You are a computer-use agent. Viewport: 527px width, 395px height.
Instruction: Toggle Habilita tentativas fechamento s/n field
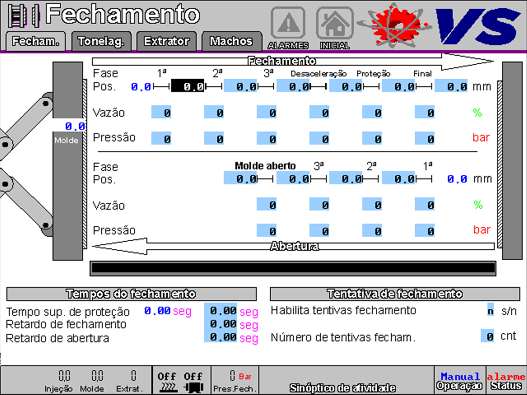coord(490,310)
